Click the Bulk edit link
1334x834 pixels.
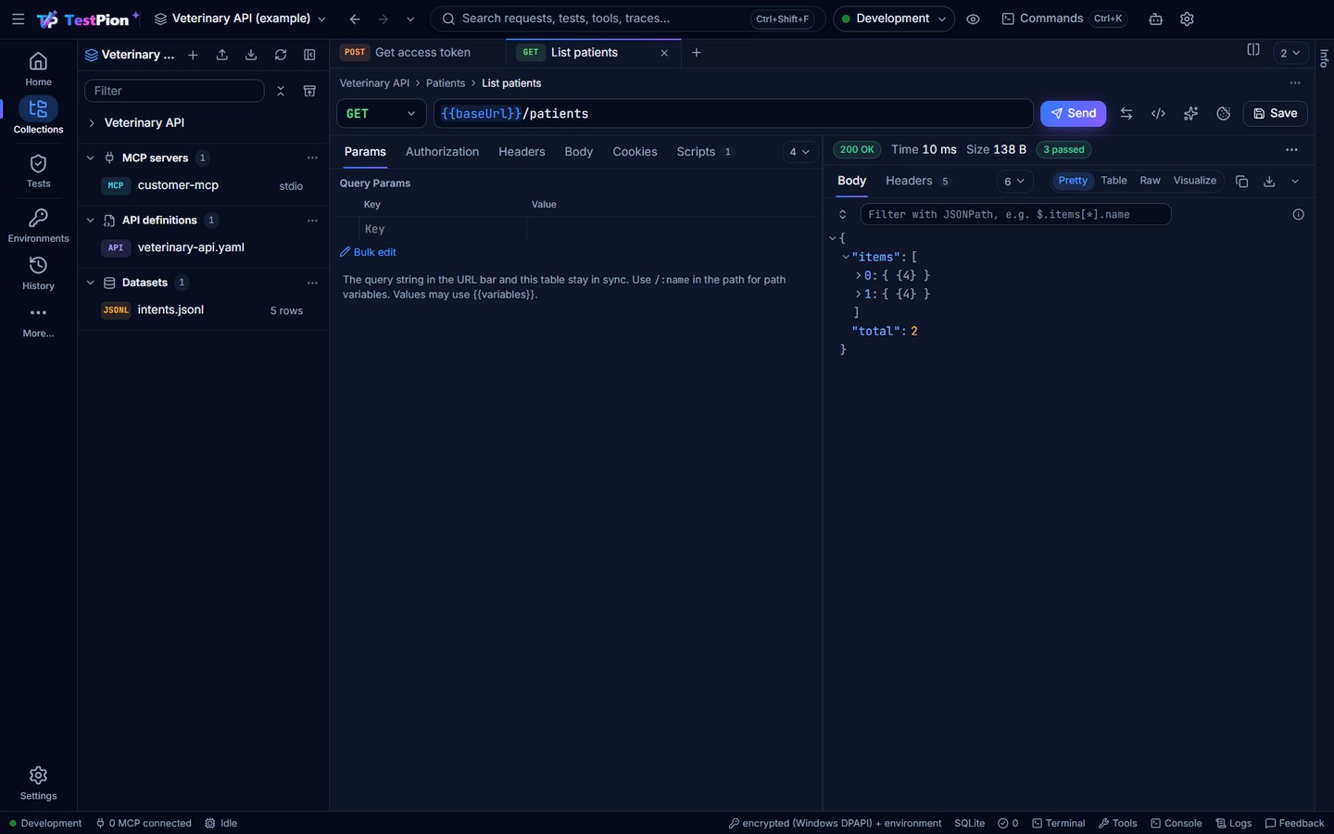pos(368,252)
